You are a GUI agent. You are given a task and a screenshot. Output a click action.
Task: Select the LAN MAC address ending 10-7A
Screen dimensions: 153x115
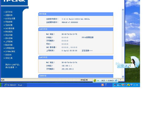[69, 63]
